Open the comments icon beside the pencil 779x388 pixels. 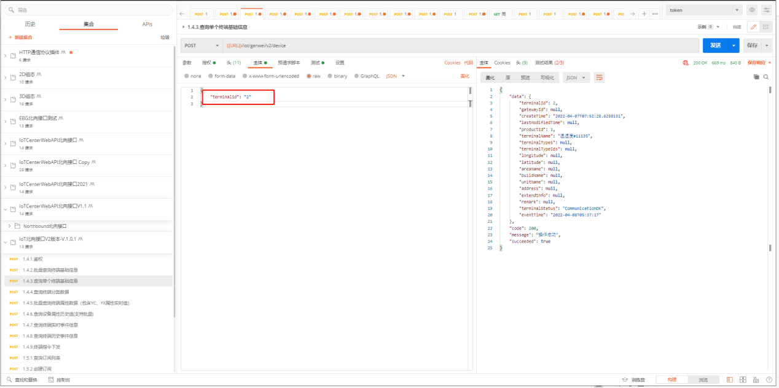coord(765,27)
